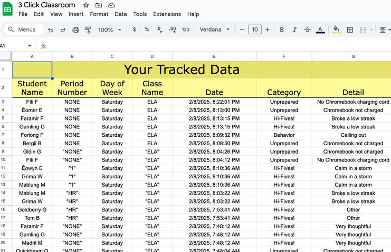391x252 pixels.
Task: Open the fill color picker
Action: 336,30
